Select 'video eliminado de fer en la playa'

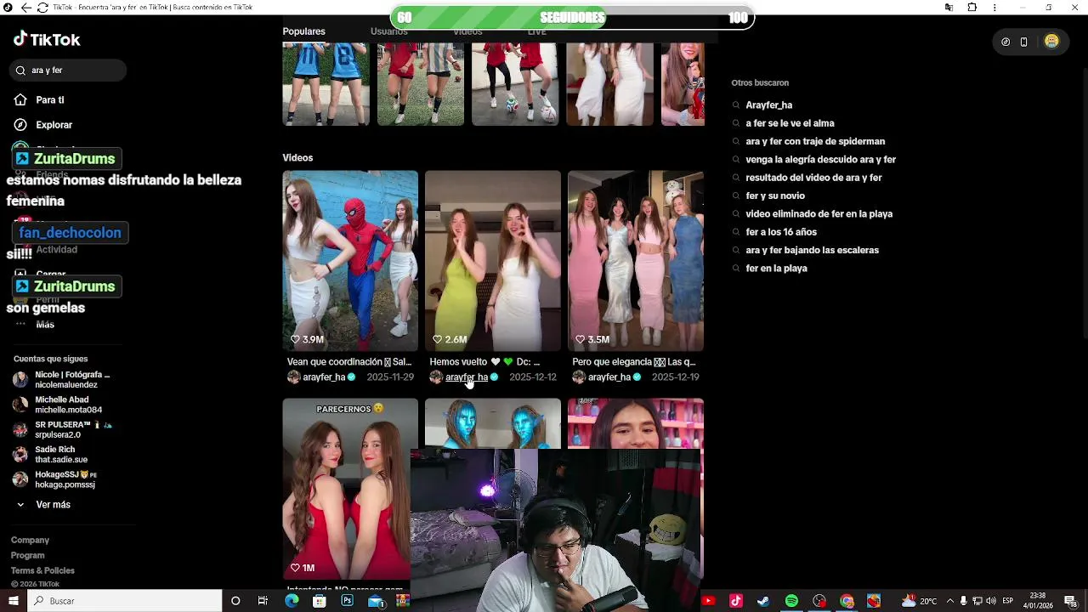[819, 214]
